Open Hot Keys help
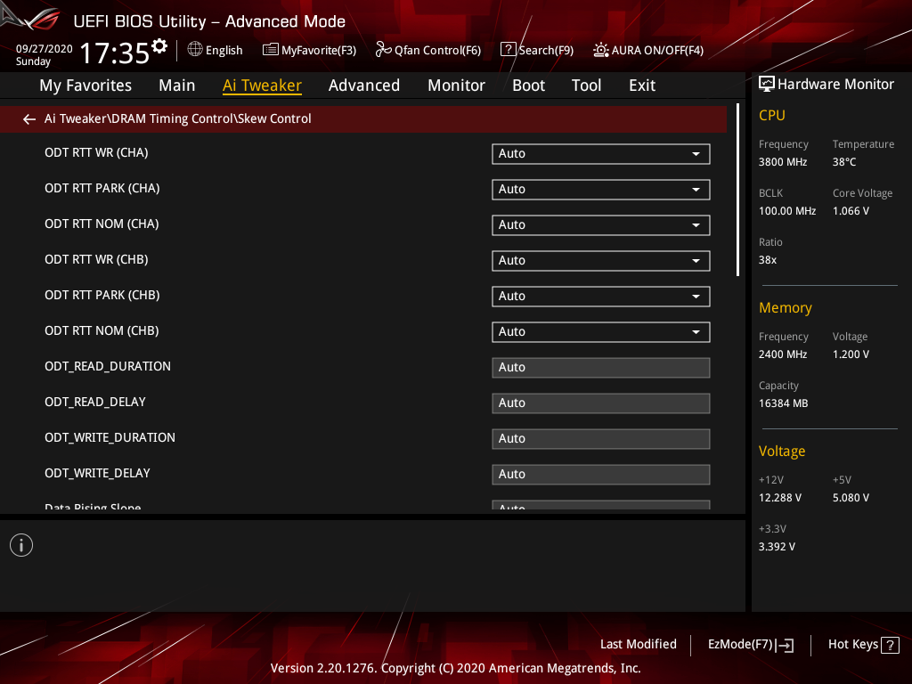The width and height of the screenshot is (912, 684). point(864,645)
